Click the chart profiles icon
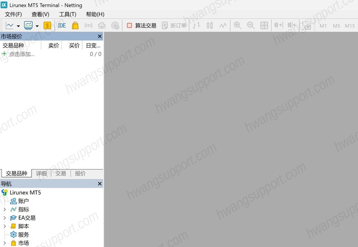 pos(28,25)
